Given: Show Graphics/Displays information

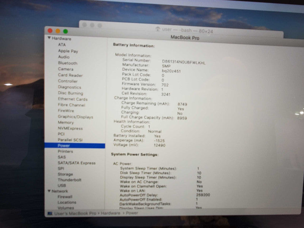Looking at the screenshot, I should [x=75, y=117].
